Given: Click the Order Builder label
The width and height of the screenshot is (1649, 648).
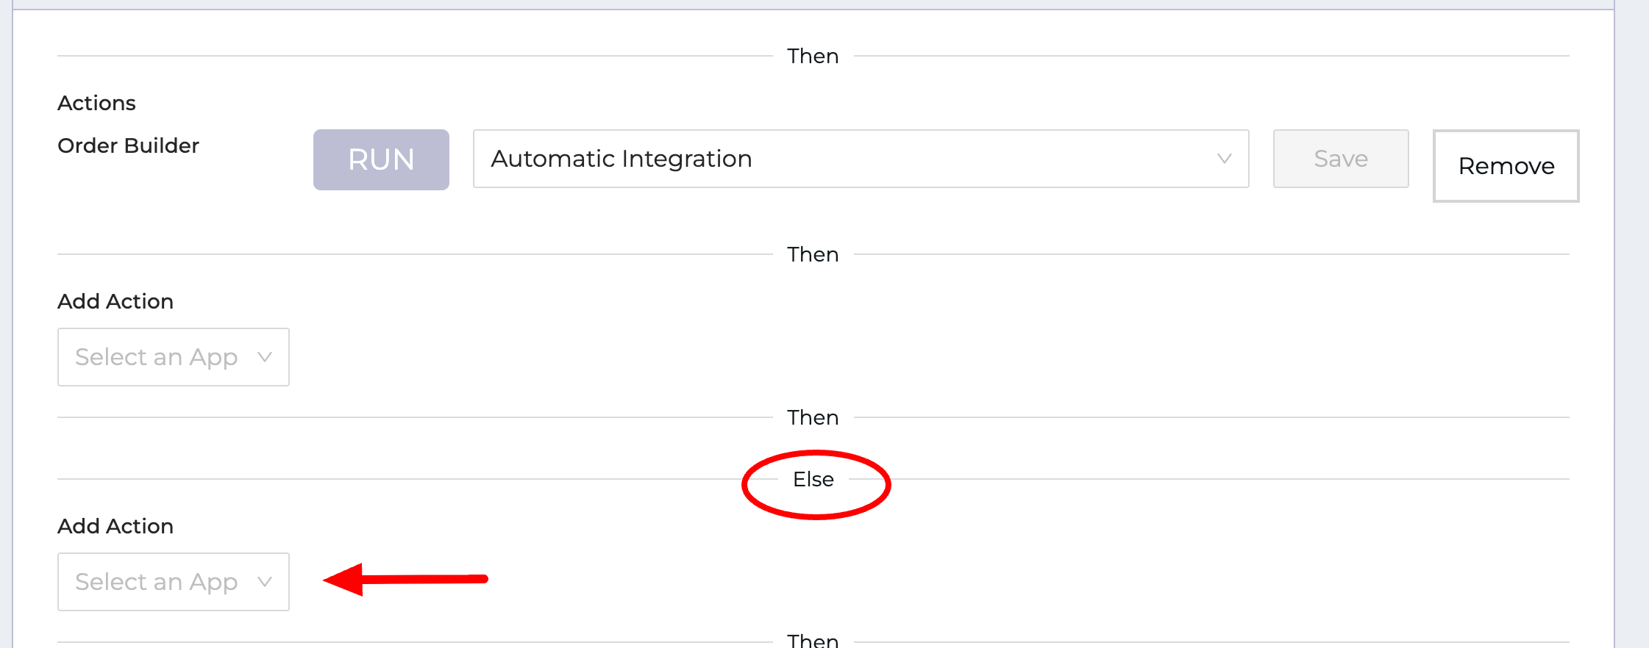Looking at the screenshot, I should pos(128,145).
